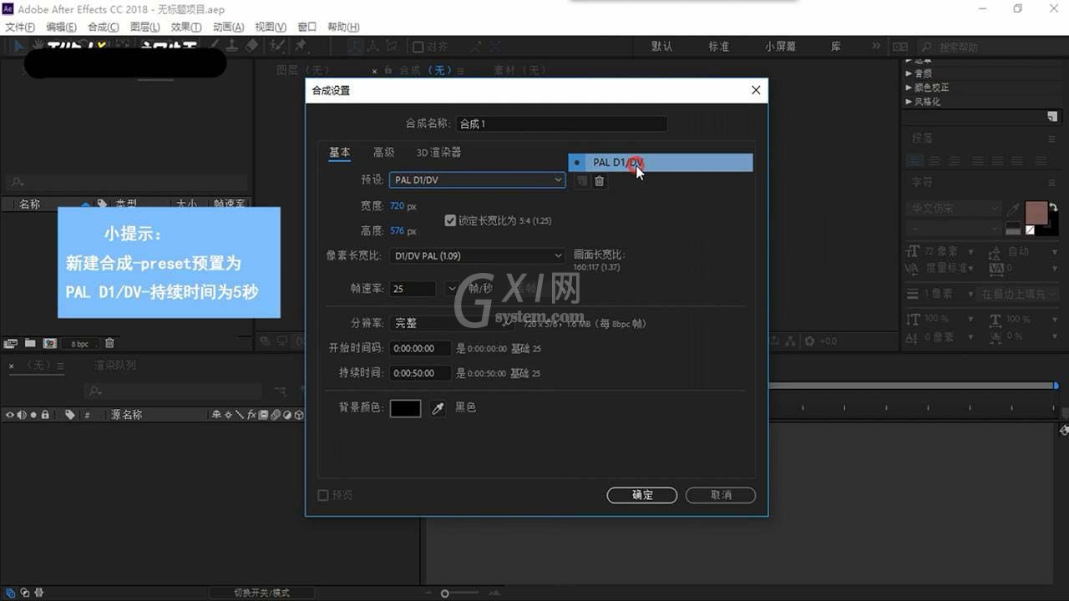Select highlighted PAL D1/DV preset list item
Image resolution: width=1069 pixels, height=601 pixels.
pyautogui.click(x=661, y=163)
